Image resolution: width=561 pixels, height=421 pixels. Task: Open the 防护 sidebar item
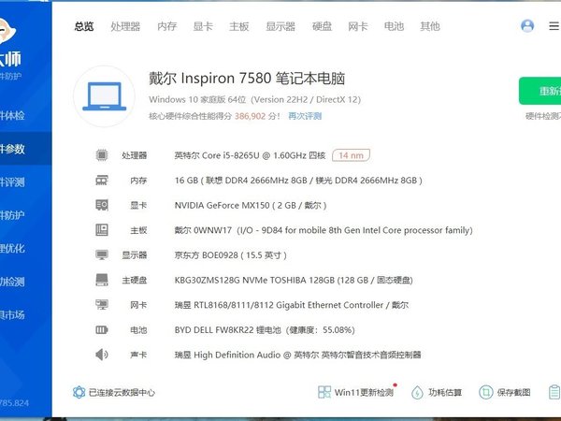click(x=26, y=215)
